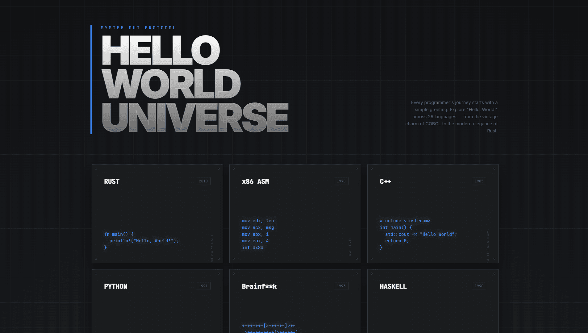Click the 1985 year badge on the C++ card
This screenshot has height=333, width=588.
click(x=479, y=181)
